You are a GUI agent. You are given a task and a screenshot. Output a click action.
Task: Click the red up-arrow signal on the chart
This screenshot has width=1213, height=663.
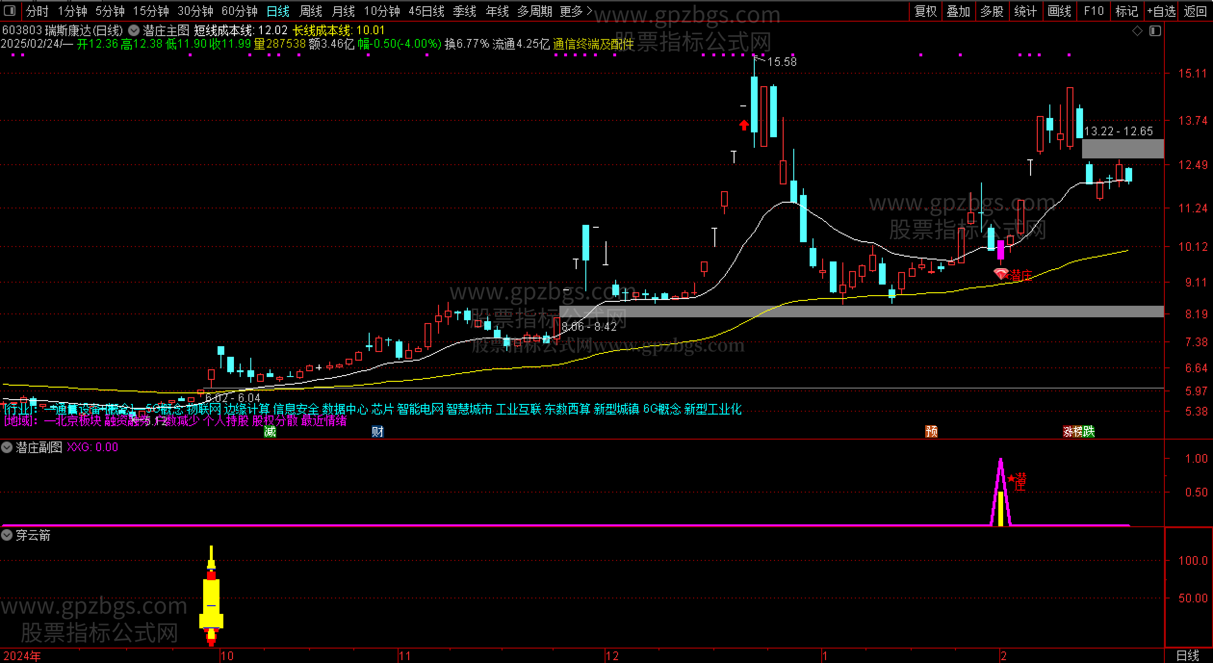click(744, 126)
